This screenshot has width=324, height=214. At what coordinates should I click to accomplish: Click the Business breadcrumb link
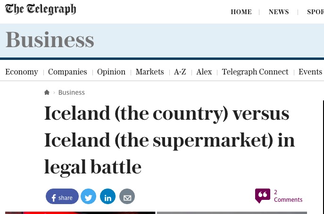coord(72,92)
